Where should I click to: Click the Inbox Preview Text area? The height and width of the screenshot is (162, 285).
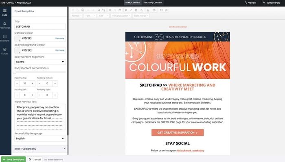[x=40, y=117]
